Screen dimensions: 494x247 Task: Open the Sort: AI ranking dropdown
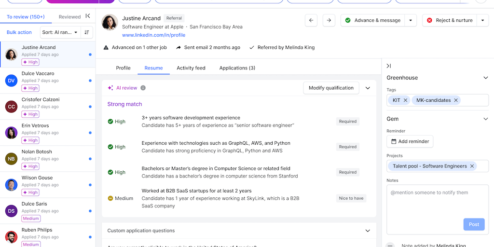60,32
